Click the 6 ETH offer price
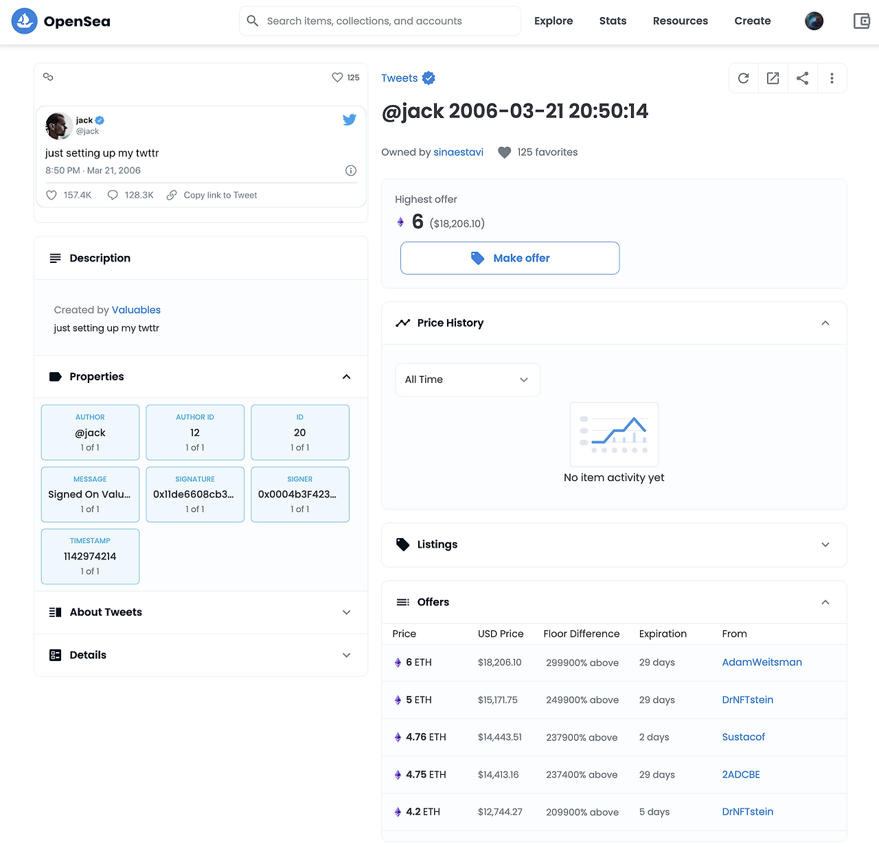 419,662
